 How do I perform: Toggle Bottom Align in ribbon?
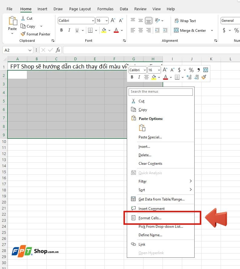pyautogui.click(x=149, y=21)
